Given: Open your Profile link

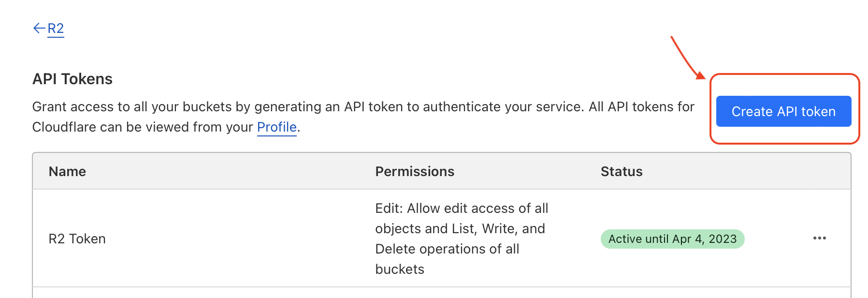Looking at the screenshot, I should click(276, 127).
